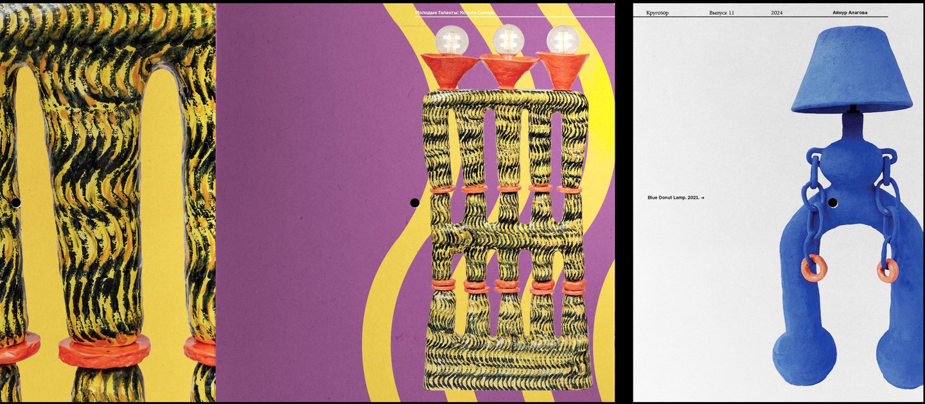Image resolution: width=925 pixels, height=404 pixels.
Task: Click the author name 'Айнур Алагова'
Action: pos(850,12)
